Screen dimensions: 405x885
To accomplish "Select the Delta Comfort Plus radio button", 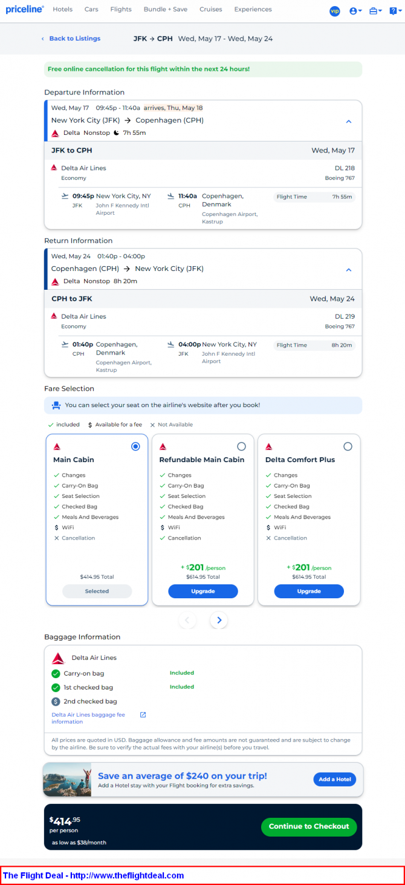I will (348, 446).
